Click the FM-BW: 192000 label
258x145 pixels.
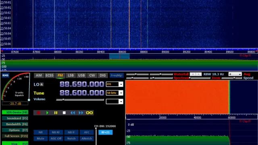(x=105, y=126)
